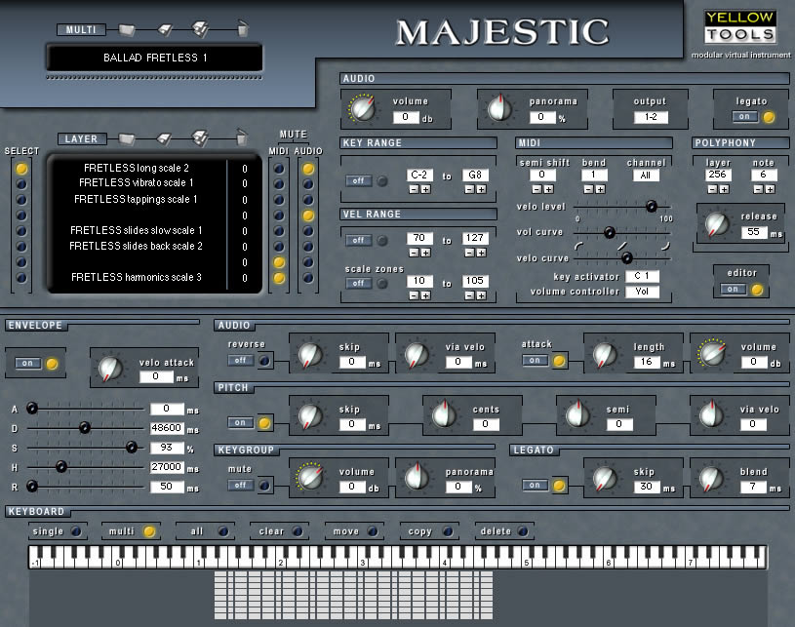This screenshot has height=627, width=795.
Task: Click the KEYGROUP panorama knob
Action: 417,478
